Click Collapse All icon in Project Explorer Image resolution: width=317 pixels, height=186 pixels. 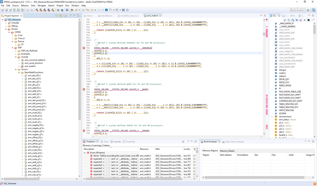(x=56, y=16)
